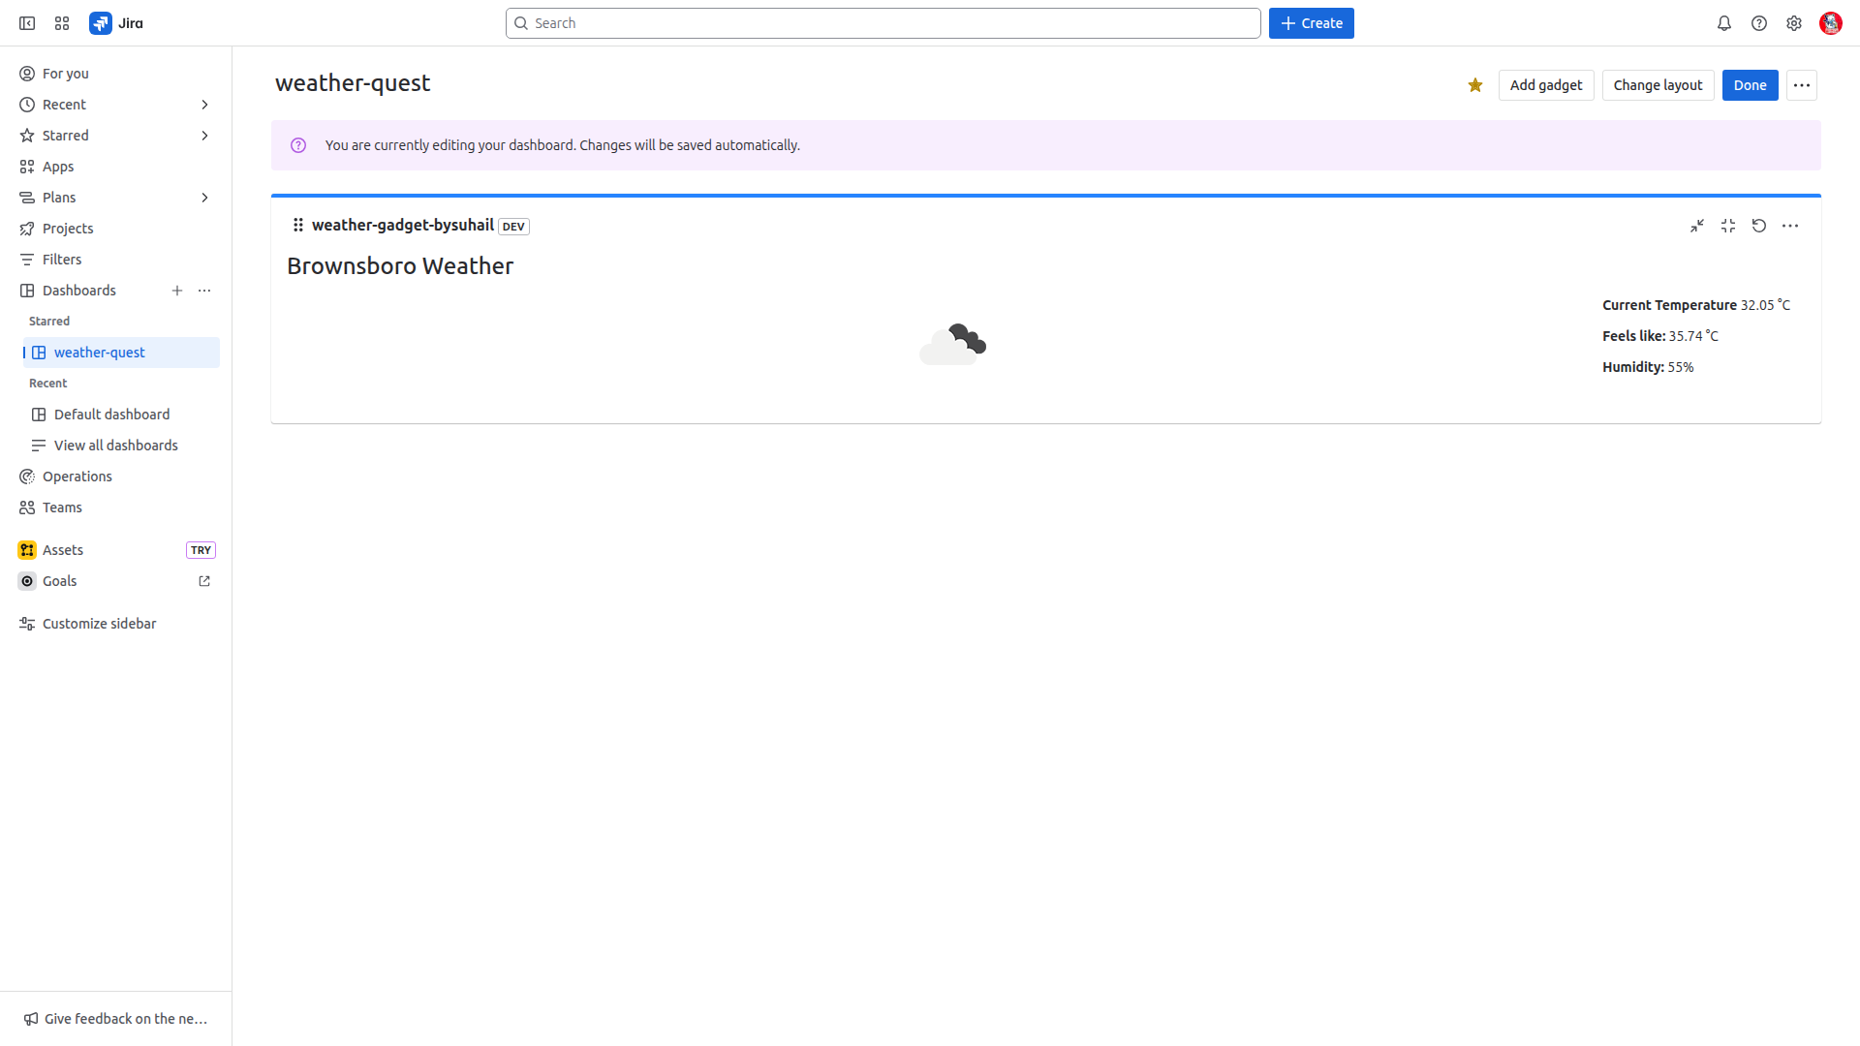Screen dimensions: 1860x1046
Task: Toggle the weather gadget maximize view icon
Action: click(x=1728, y=226)
